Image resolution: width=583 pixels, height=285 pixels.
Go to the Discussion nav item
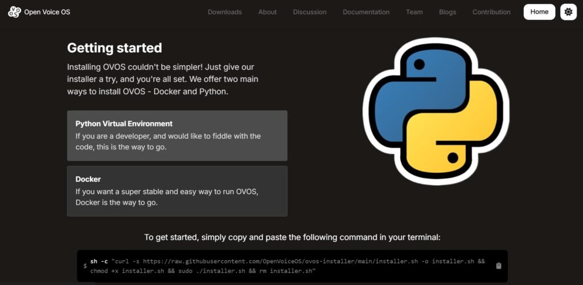click(309, 12)
